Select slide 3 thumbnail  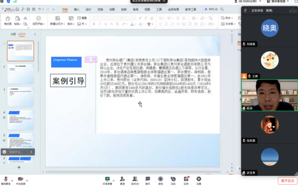[x=20, y=97]
